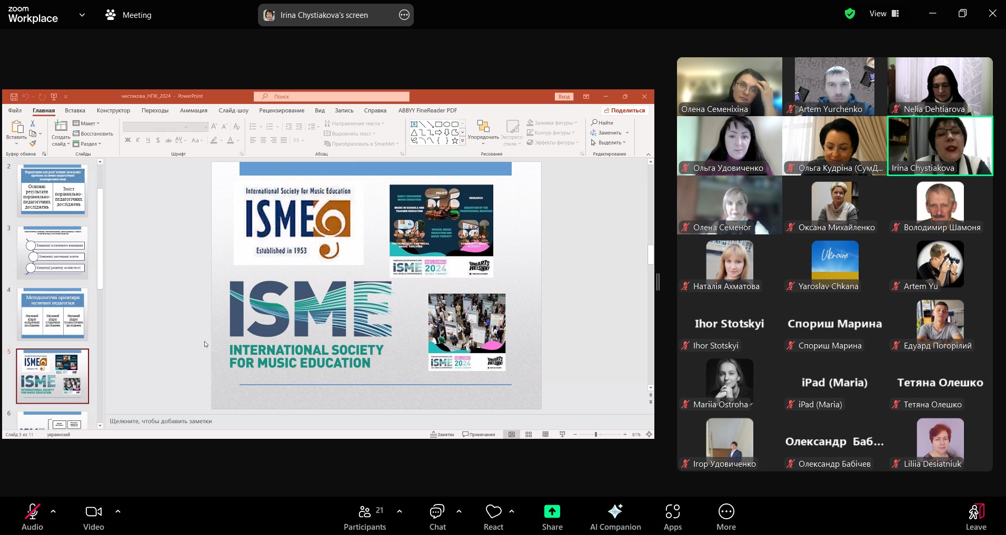Image resolution: width=1006 pixels, height=535 pixels.
Task: Click the green Share screen button
Action: point(552,511)
